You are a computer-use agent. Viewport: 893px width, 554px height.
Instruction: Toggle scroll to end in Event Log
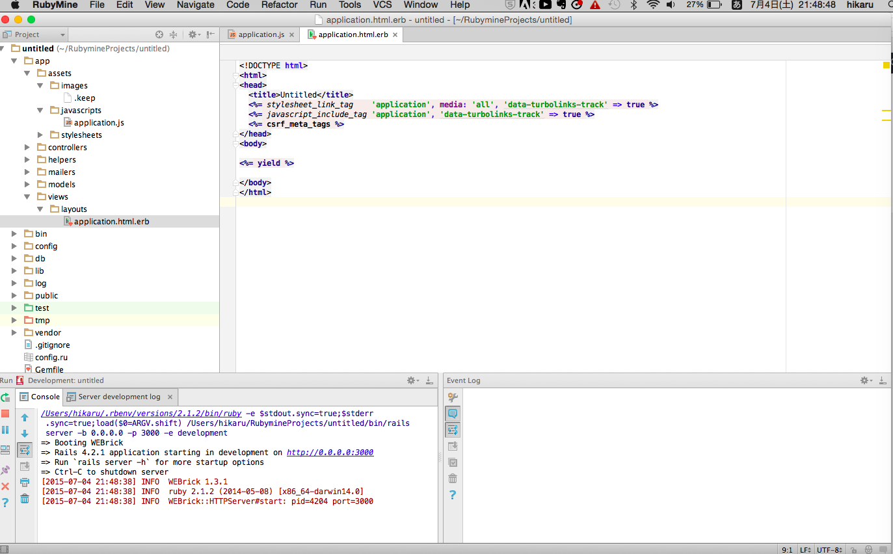[x=453, y=446]
